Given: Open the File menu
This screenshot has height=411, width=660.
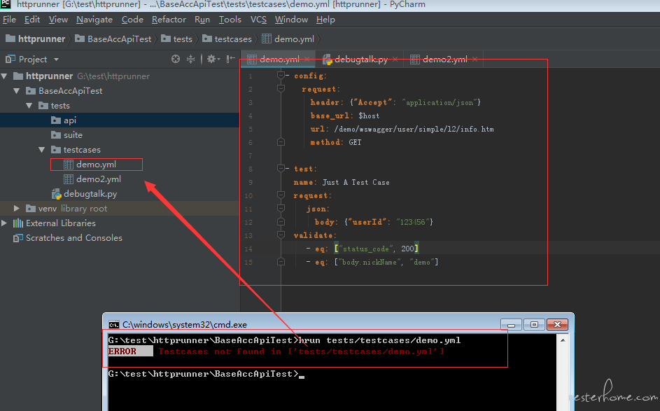Looking at the screenshot, I should [9, 20].
